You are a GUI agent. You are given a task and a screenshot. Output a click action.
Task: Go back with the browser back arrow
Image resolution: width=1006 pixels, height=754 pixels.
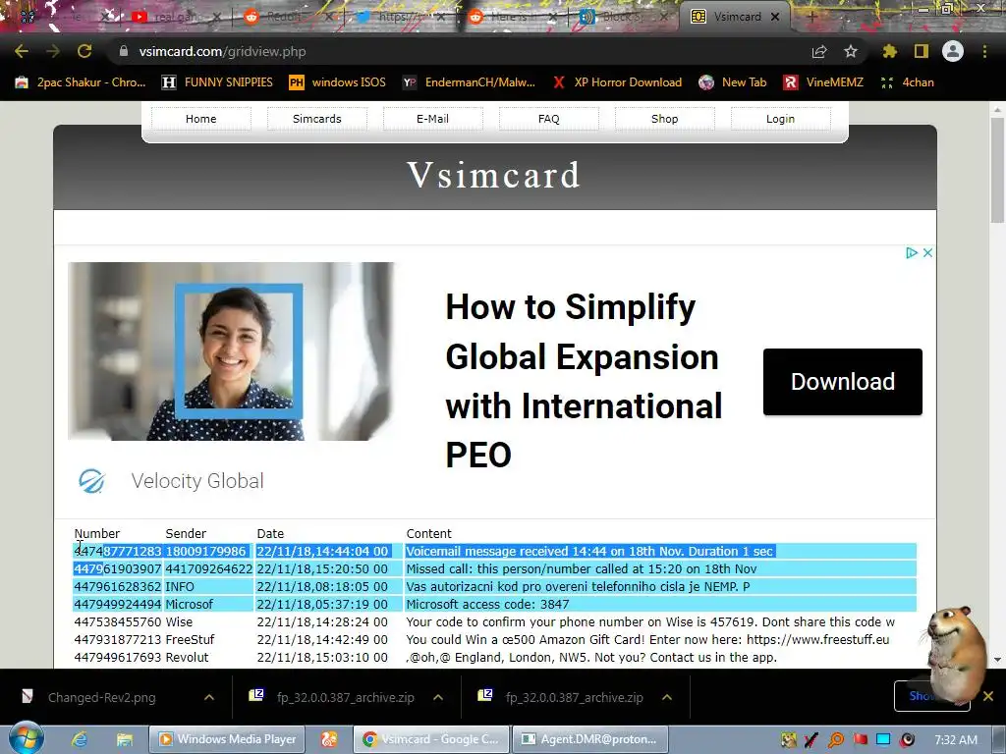pyautogui.click(x=22, y=51)
